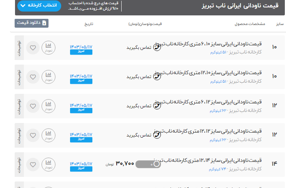Screen dimensions: 286x188
Task: Click the phone icon in the 12.10 meter row
Action: tap(157, 76)
